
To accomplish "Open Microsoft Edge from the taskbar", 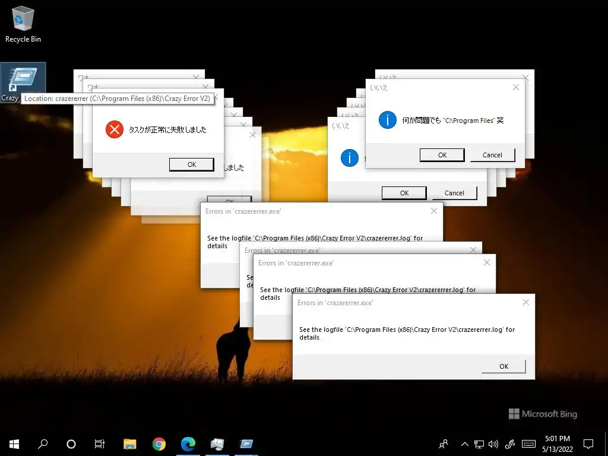I will (x=188, y=444).
